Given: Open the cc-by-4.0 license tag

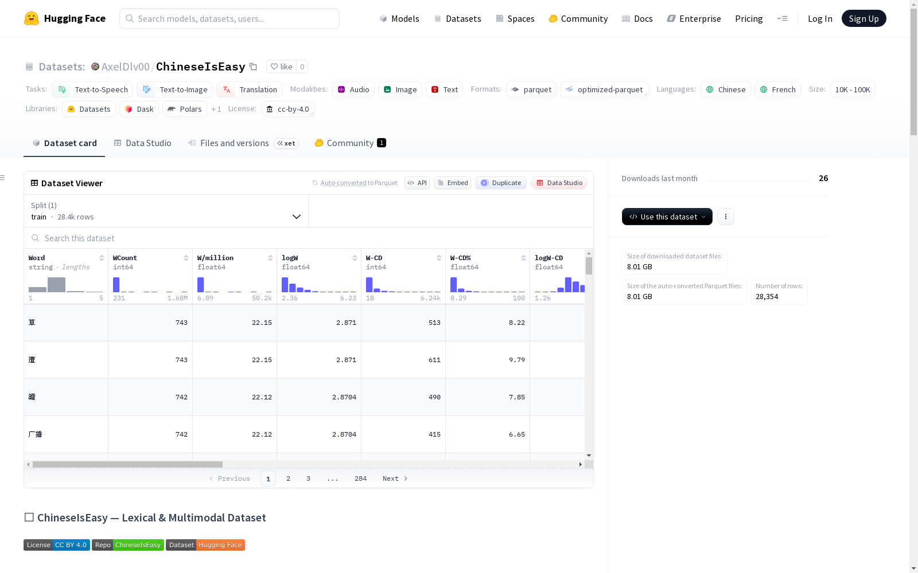Looking at the screenshot, I should [x=288, y=109].
